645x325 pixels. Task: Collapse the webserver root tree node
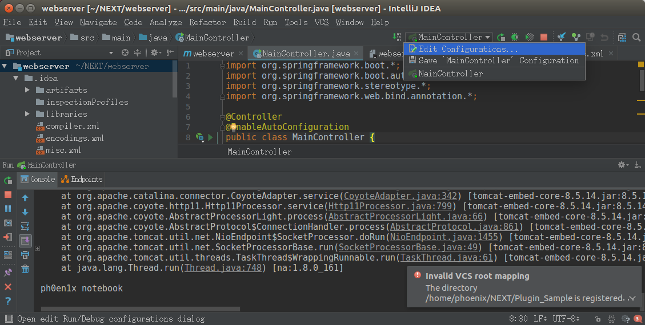[x=5, y=66]
